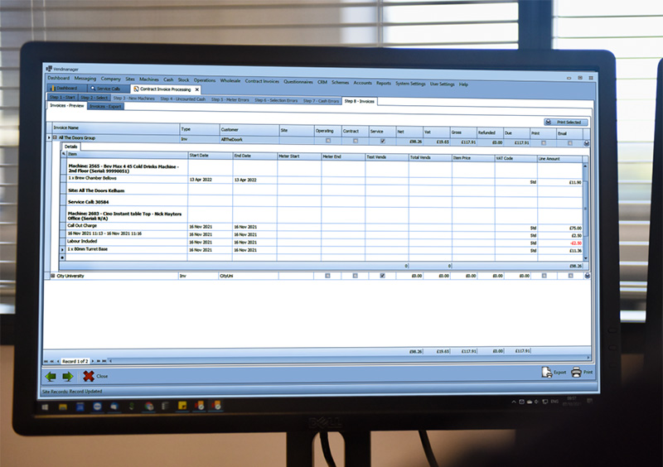This screenshot has width=663, height=467.
Task: Toggle Service checkbox for All The Doors Group
Action: click(x=381, y=142)
